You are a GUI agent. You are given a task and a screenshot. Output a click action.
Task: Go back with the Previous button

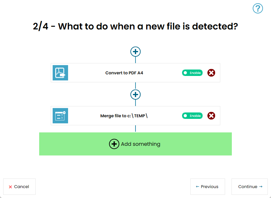[x=207, y=187]
